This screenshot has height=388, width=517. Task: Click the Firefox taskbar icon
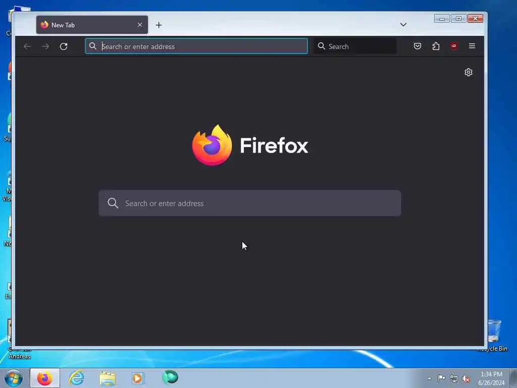click(45, 378)
